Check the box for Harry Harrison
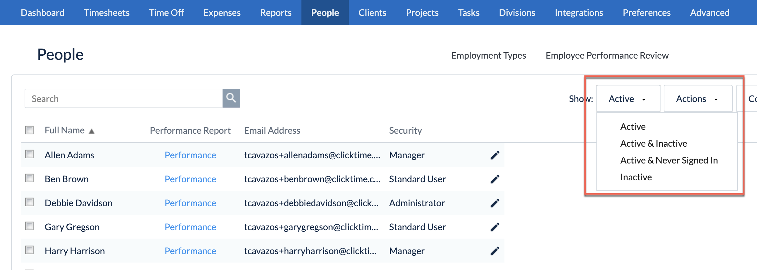 [29, 250]
